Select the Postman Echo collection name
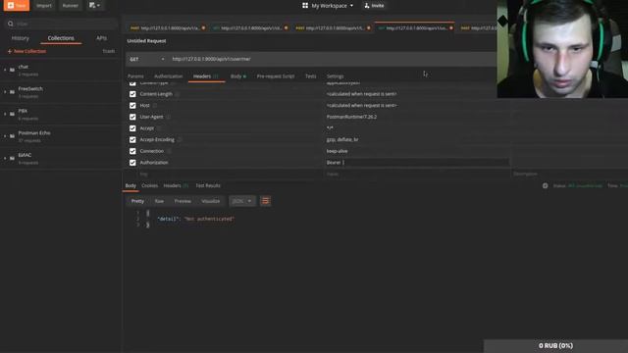 (x=34, y=133)
